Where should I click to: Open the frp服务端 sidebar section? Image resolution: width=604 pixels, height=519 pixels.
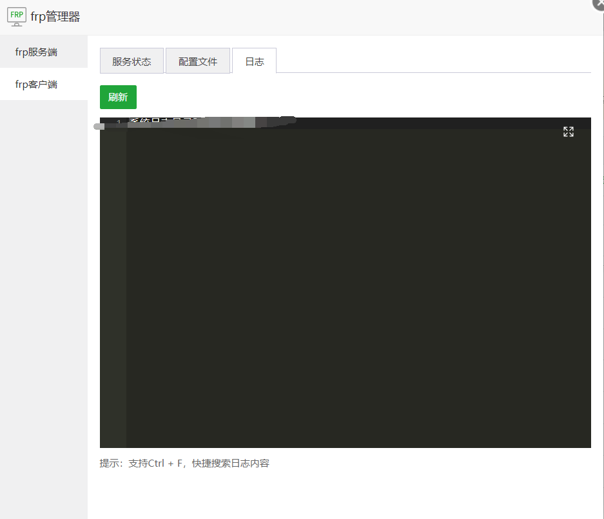(37, 52)
